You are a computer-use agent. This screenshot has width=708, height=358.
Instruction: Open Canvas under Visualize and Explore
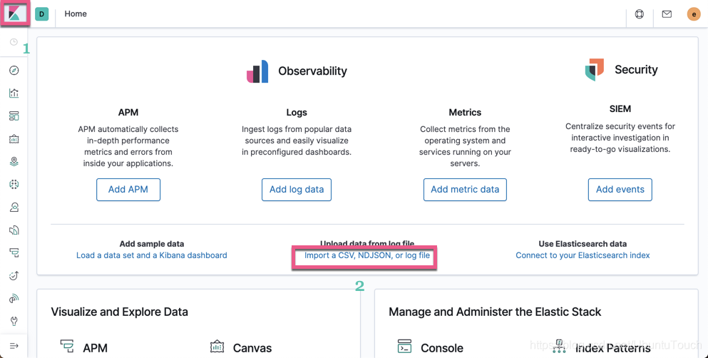point(252,348)
